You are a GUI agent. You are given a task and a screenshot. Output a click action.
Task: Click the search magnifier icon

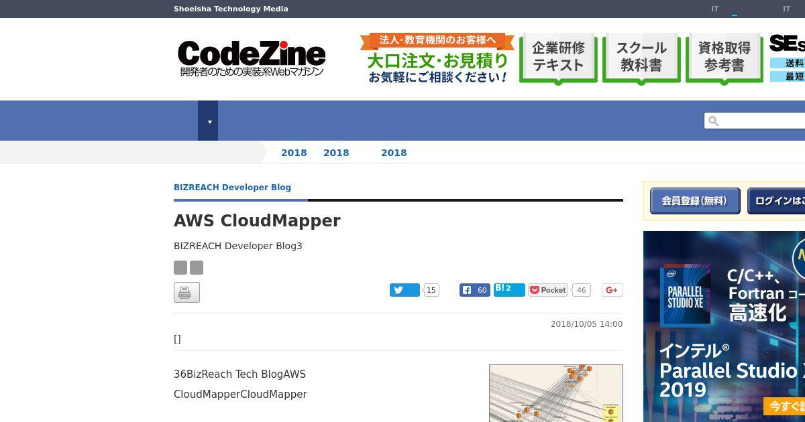(x=714, y=121)
